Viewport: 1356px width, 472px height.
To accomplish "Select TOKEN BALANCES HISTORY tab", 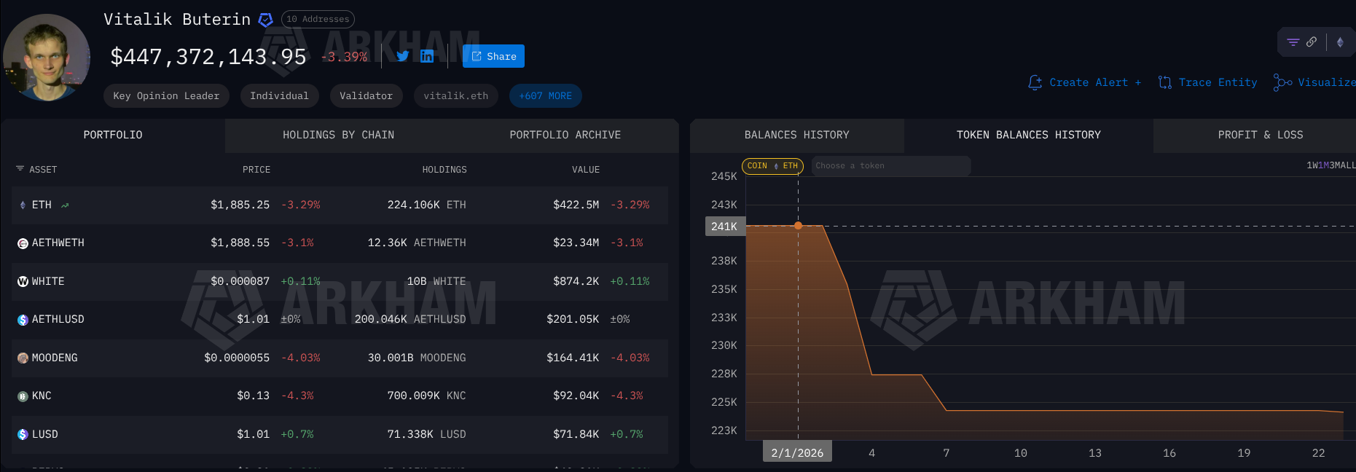I will 1028,135.
